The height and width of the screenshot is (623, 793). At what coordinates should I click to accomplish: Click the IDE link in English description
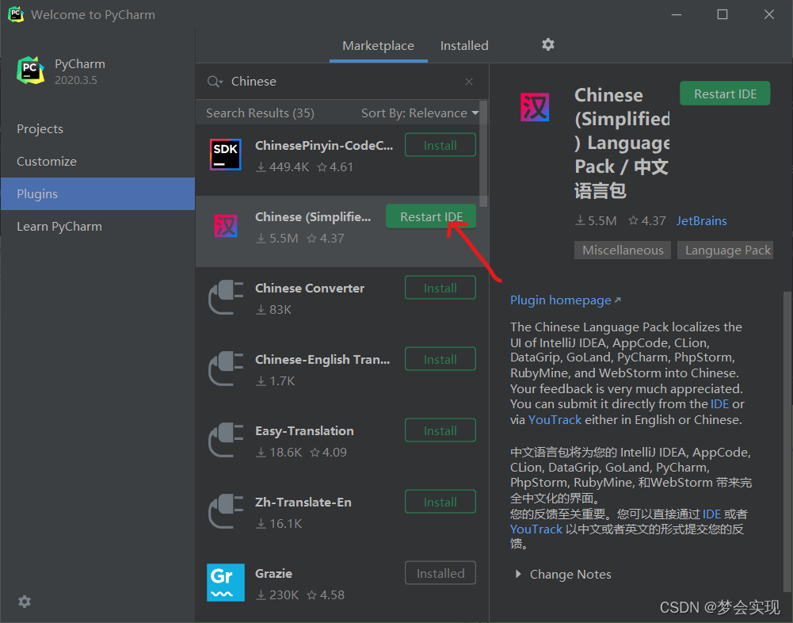coord(719,404)
